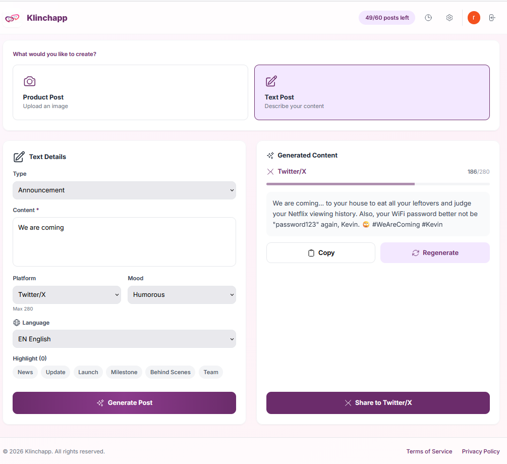This screenshot has height=464, width=507.
Task: Open the post history clock icon
Action: click(428, 17)
